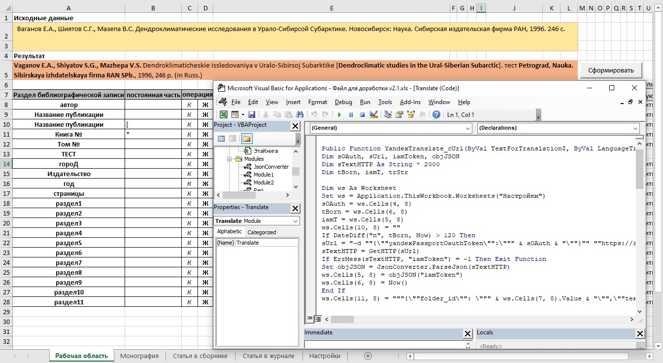Switch to the Categorized properties tab

(262, 232)
